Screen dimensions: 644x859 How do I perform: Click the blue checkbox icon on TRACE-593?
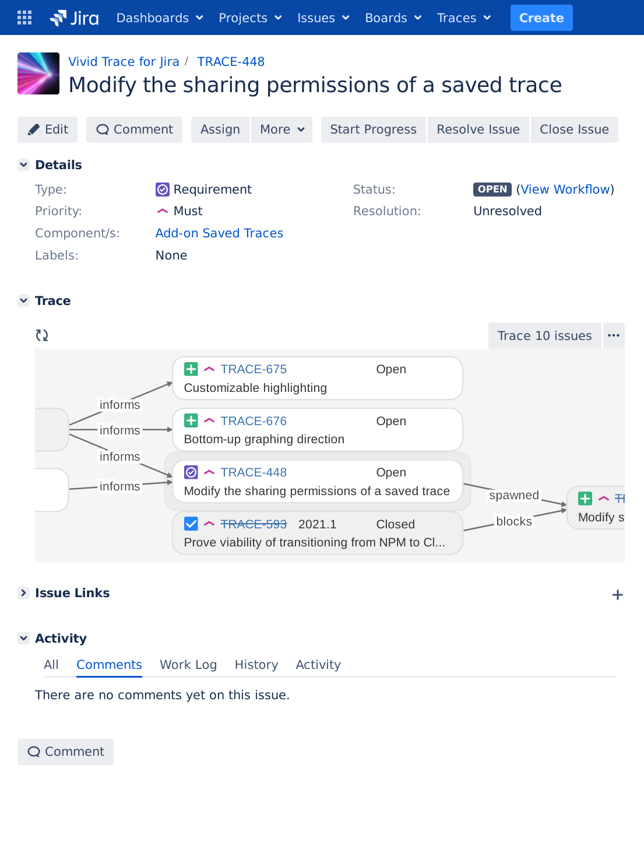[x=191, y=524]
